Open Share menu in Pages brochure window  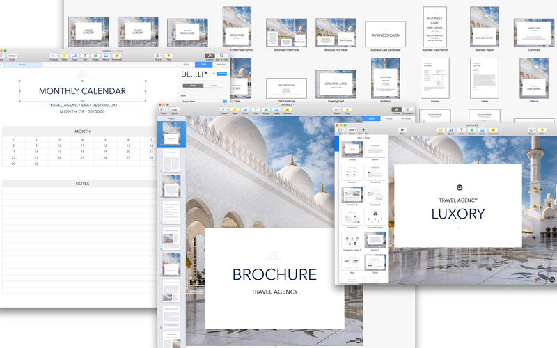click(337, 111)
